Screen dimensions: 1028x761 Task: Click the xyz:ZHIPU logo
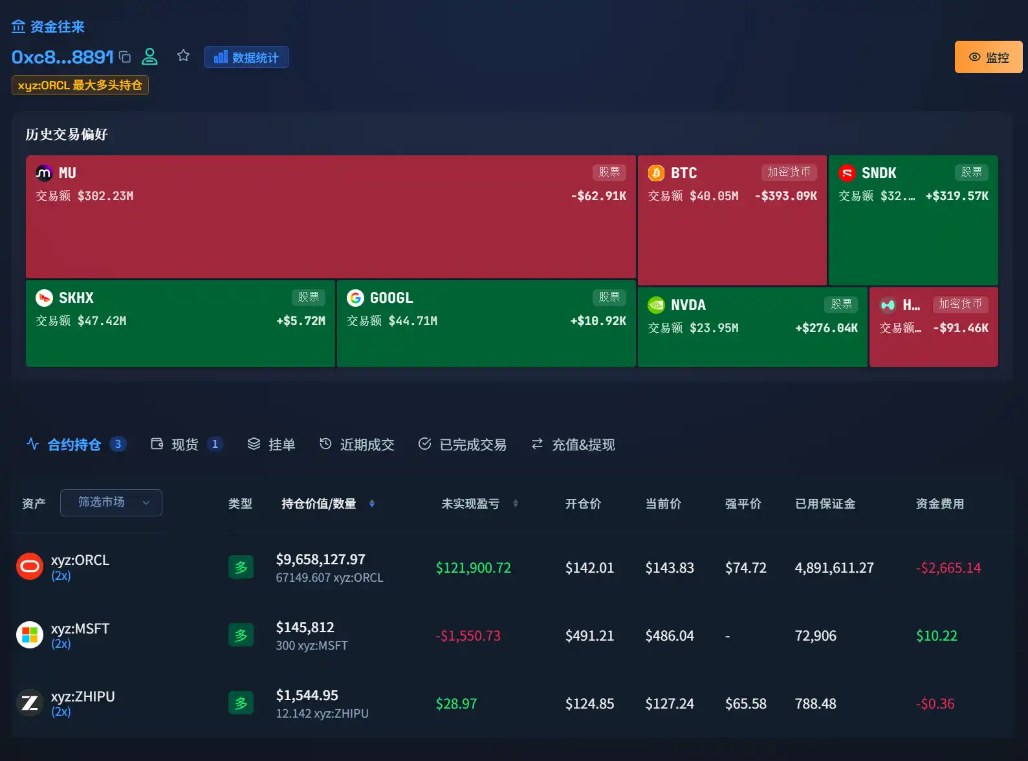tap(30, 703)
